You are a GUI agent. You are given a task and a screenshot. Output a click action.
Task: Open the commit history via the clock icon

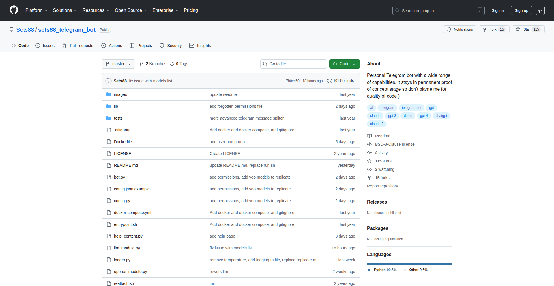[x=330, y=81]
